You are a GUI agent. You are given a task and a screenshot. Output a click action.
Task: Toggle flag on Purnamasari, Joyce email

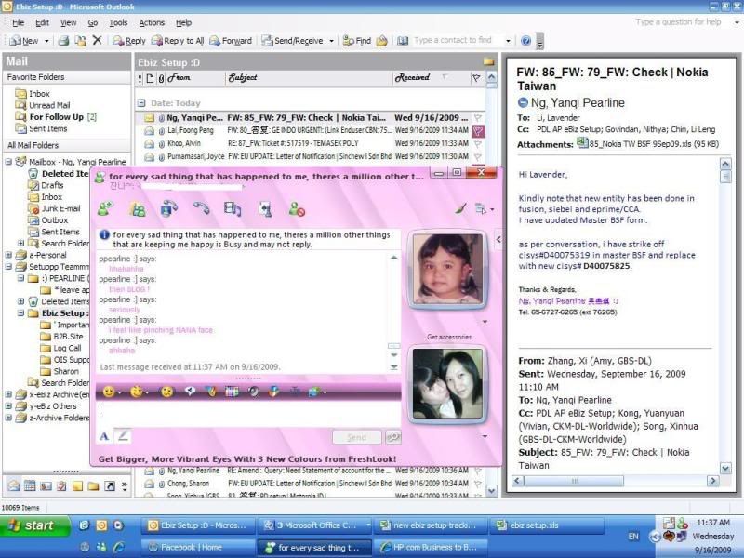click(478, 156)
